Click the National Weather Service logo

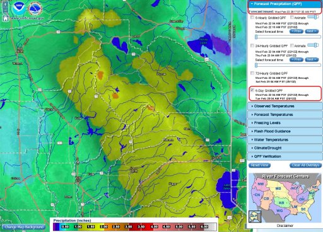tap(35, 8)
